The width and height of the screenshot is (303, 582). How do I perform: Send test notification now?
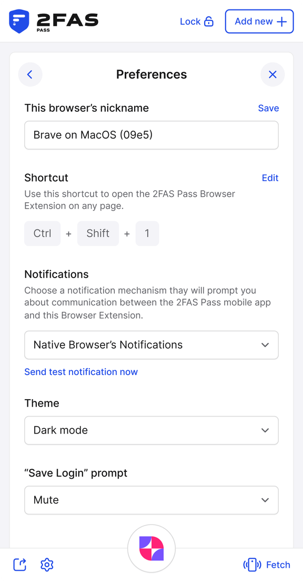point(81,372)
